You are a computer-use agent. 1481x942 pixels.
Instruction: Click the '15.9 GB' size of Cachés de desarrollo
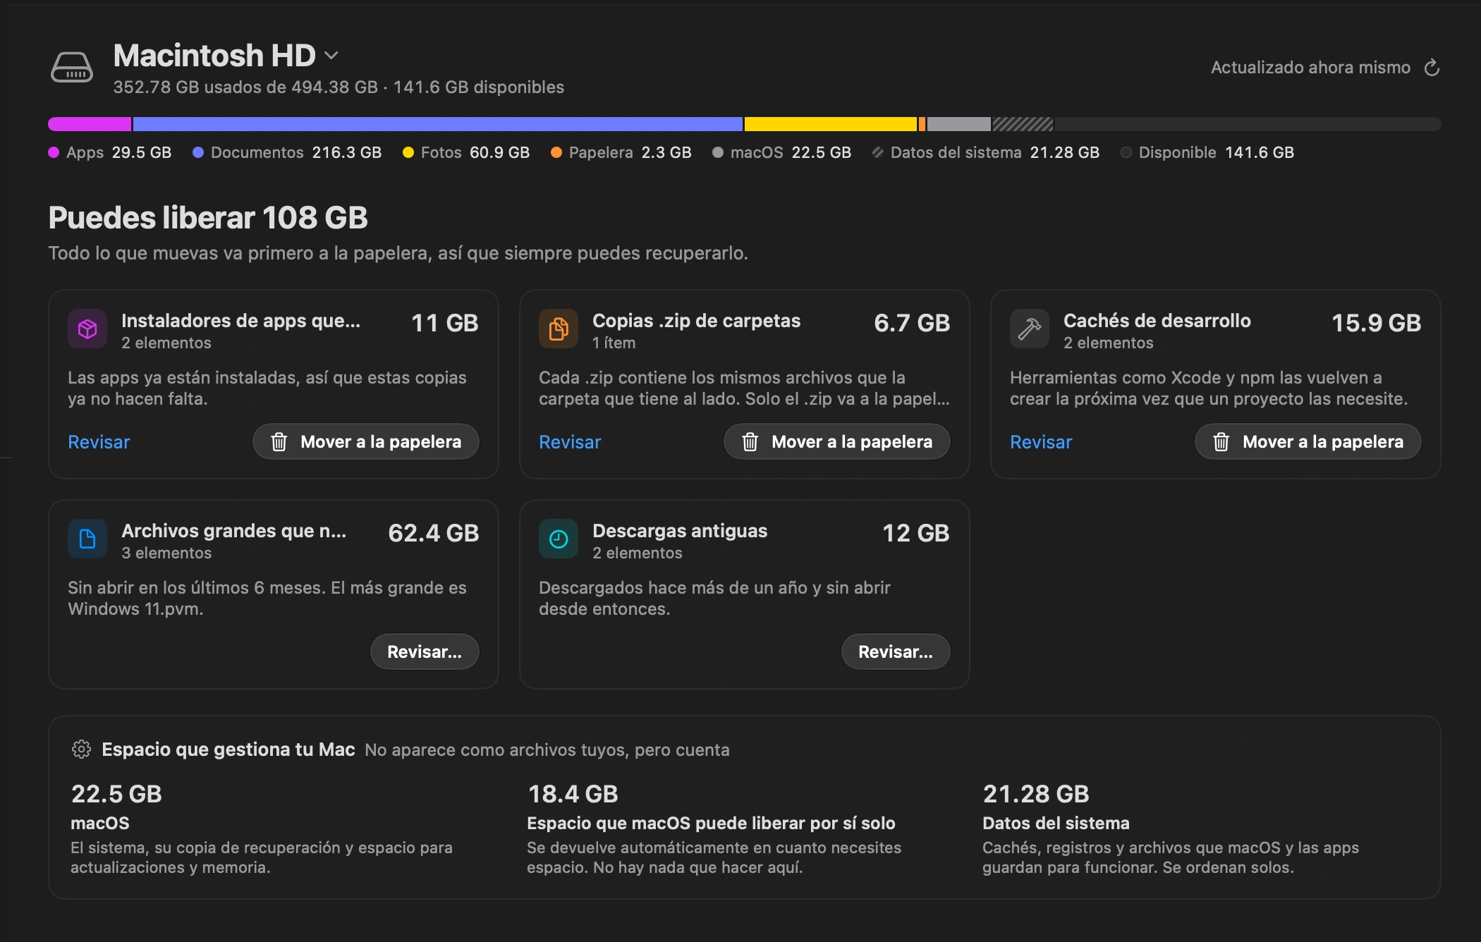click(x=1377, y=323)
